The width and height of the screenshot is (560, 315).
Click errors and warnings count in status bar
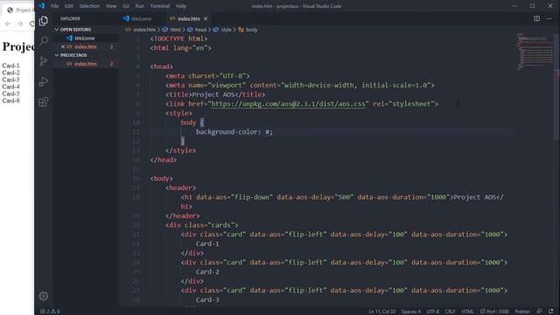(x=50, y=311)
